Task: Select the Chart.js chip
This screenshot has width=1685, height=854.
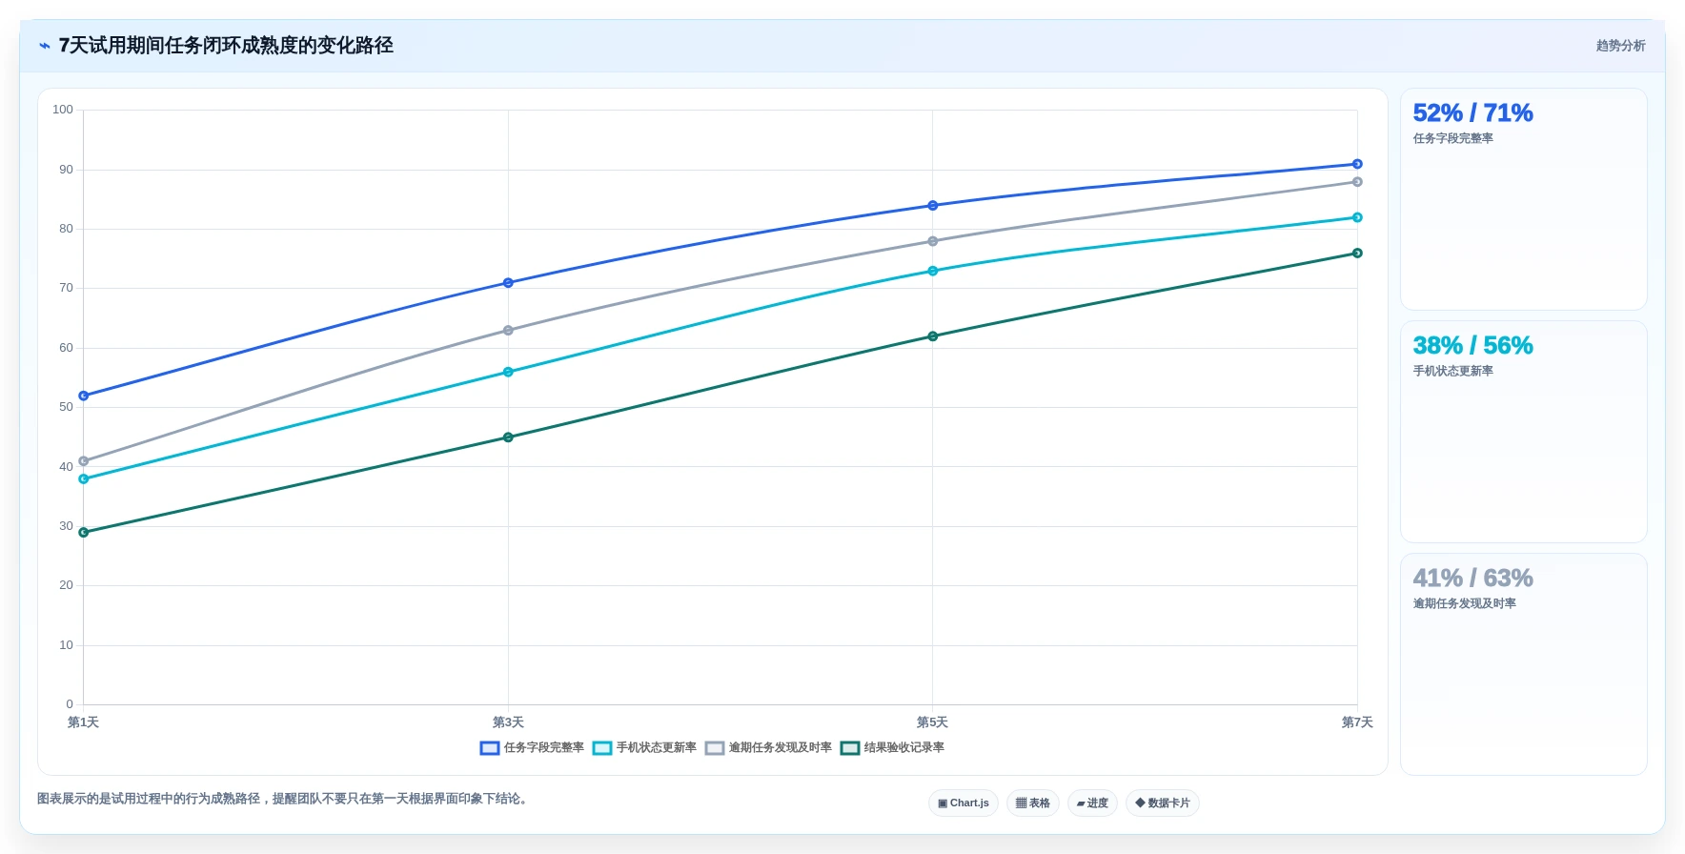Action: pos(964,803)
